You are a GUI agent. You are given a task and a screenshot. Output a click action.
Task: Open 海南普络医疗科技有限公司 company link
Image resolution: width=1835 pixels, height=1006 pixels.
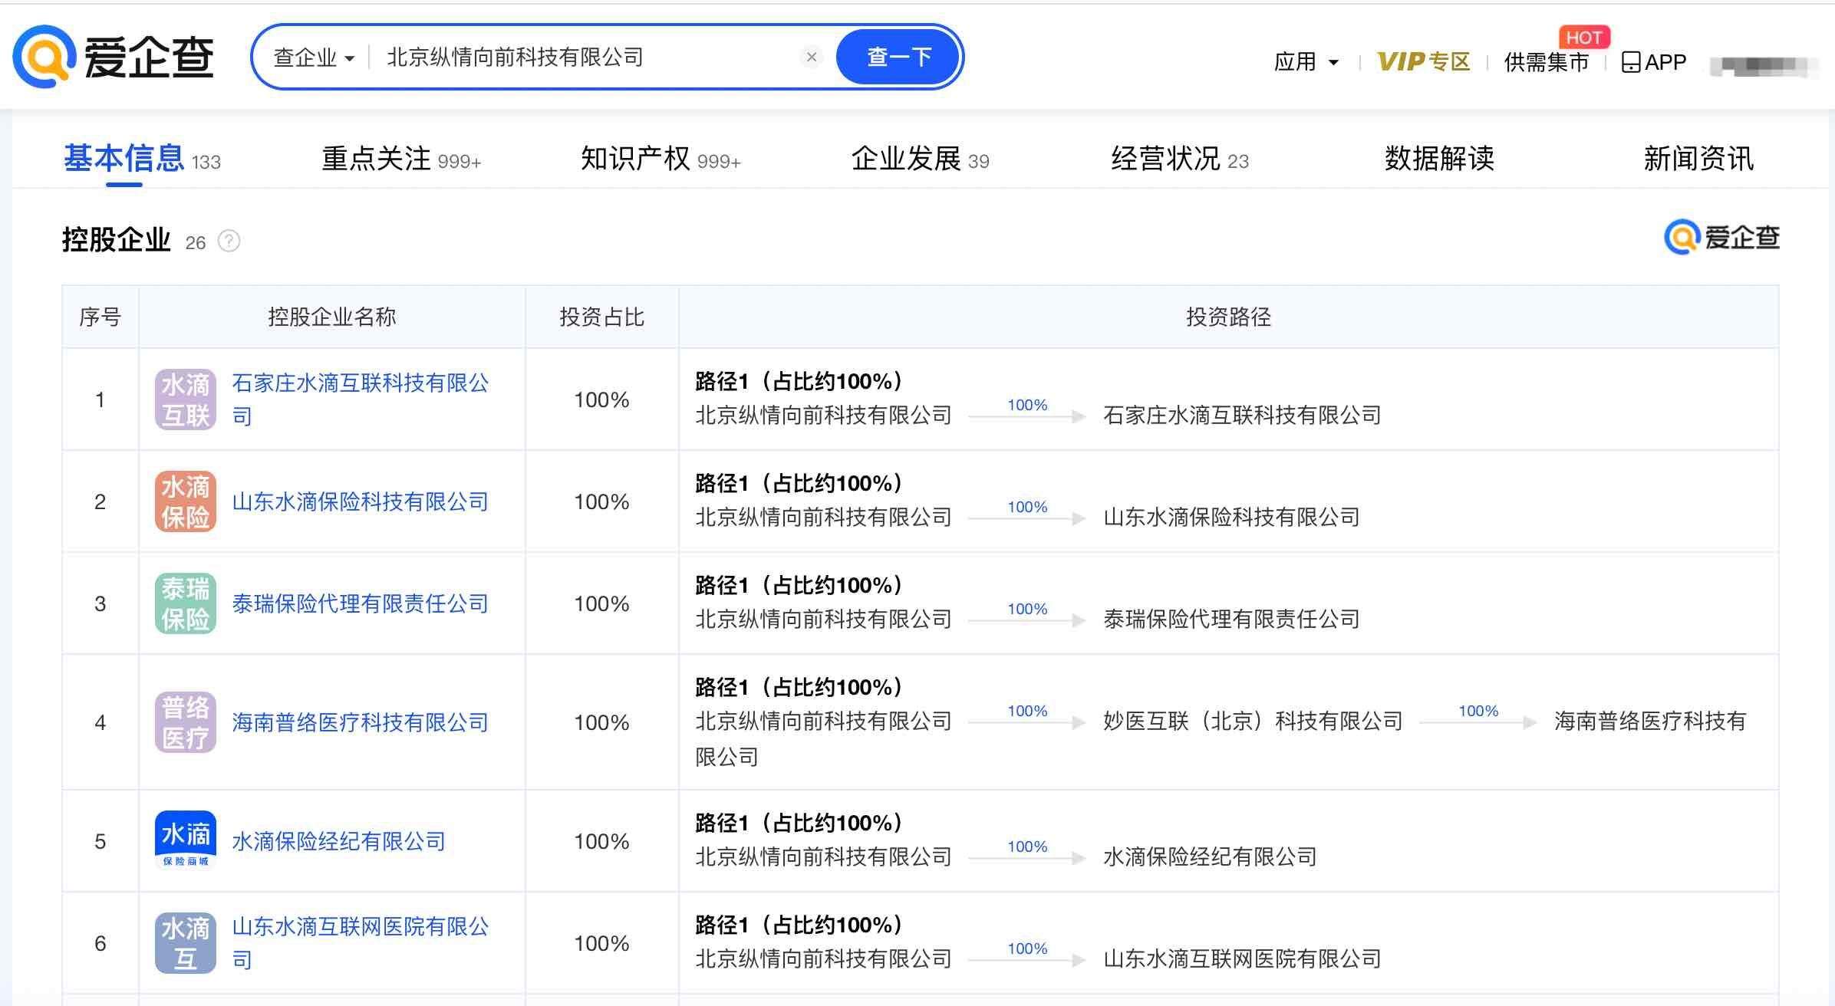(x=361, y=722)
